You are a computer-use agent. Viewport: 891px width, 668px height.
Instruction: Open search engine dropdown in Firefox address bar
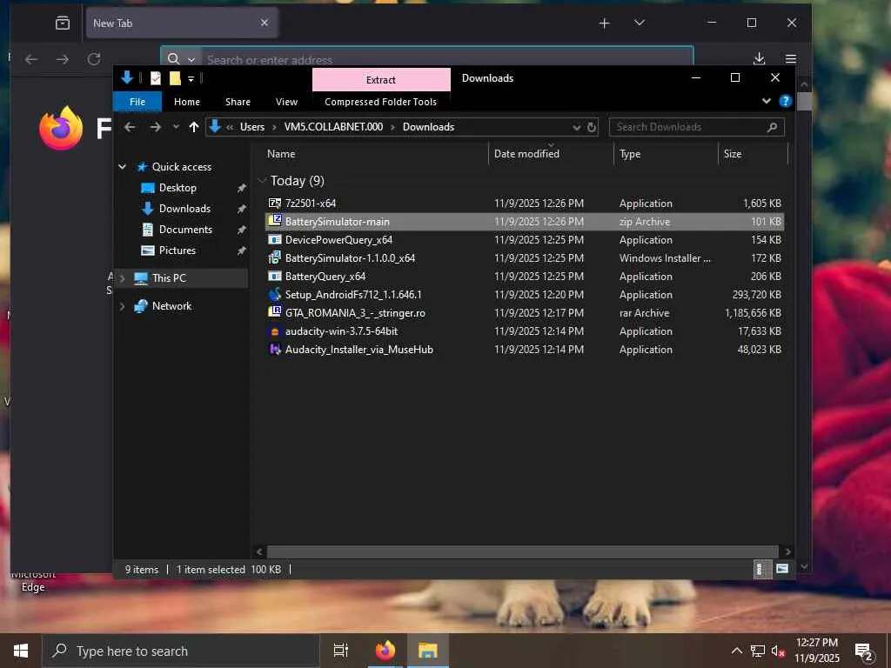click(x=191, y=59)
